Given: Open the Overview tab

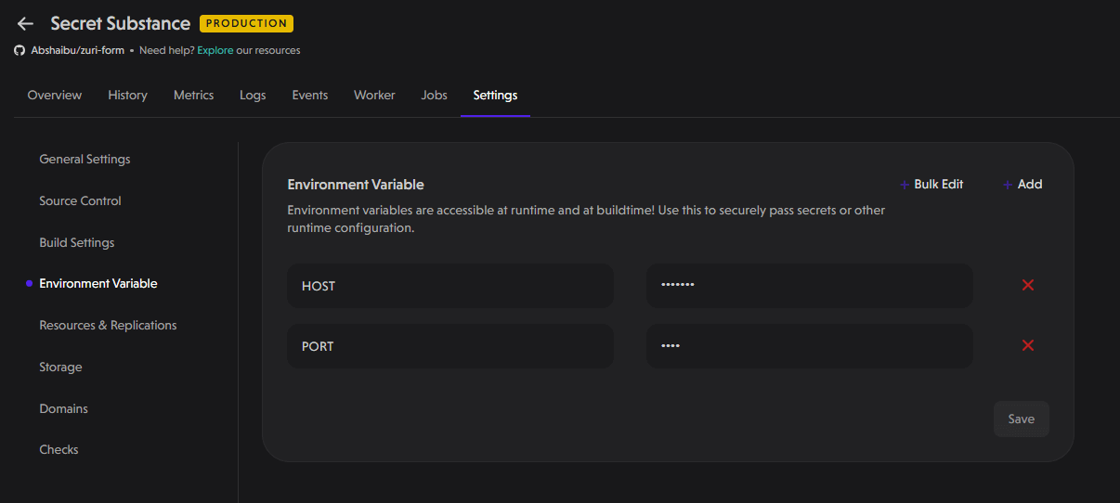Looking at the screenshot, I should pyautogui.click(x=55, y=95).
